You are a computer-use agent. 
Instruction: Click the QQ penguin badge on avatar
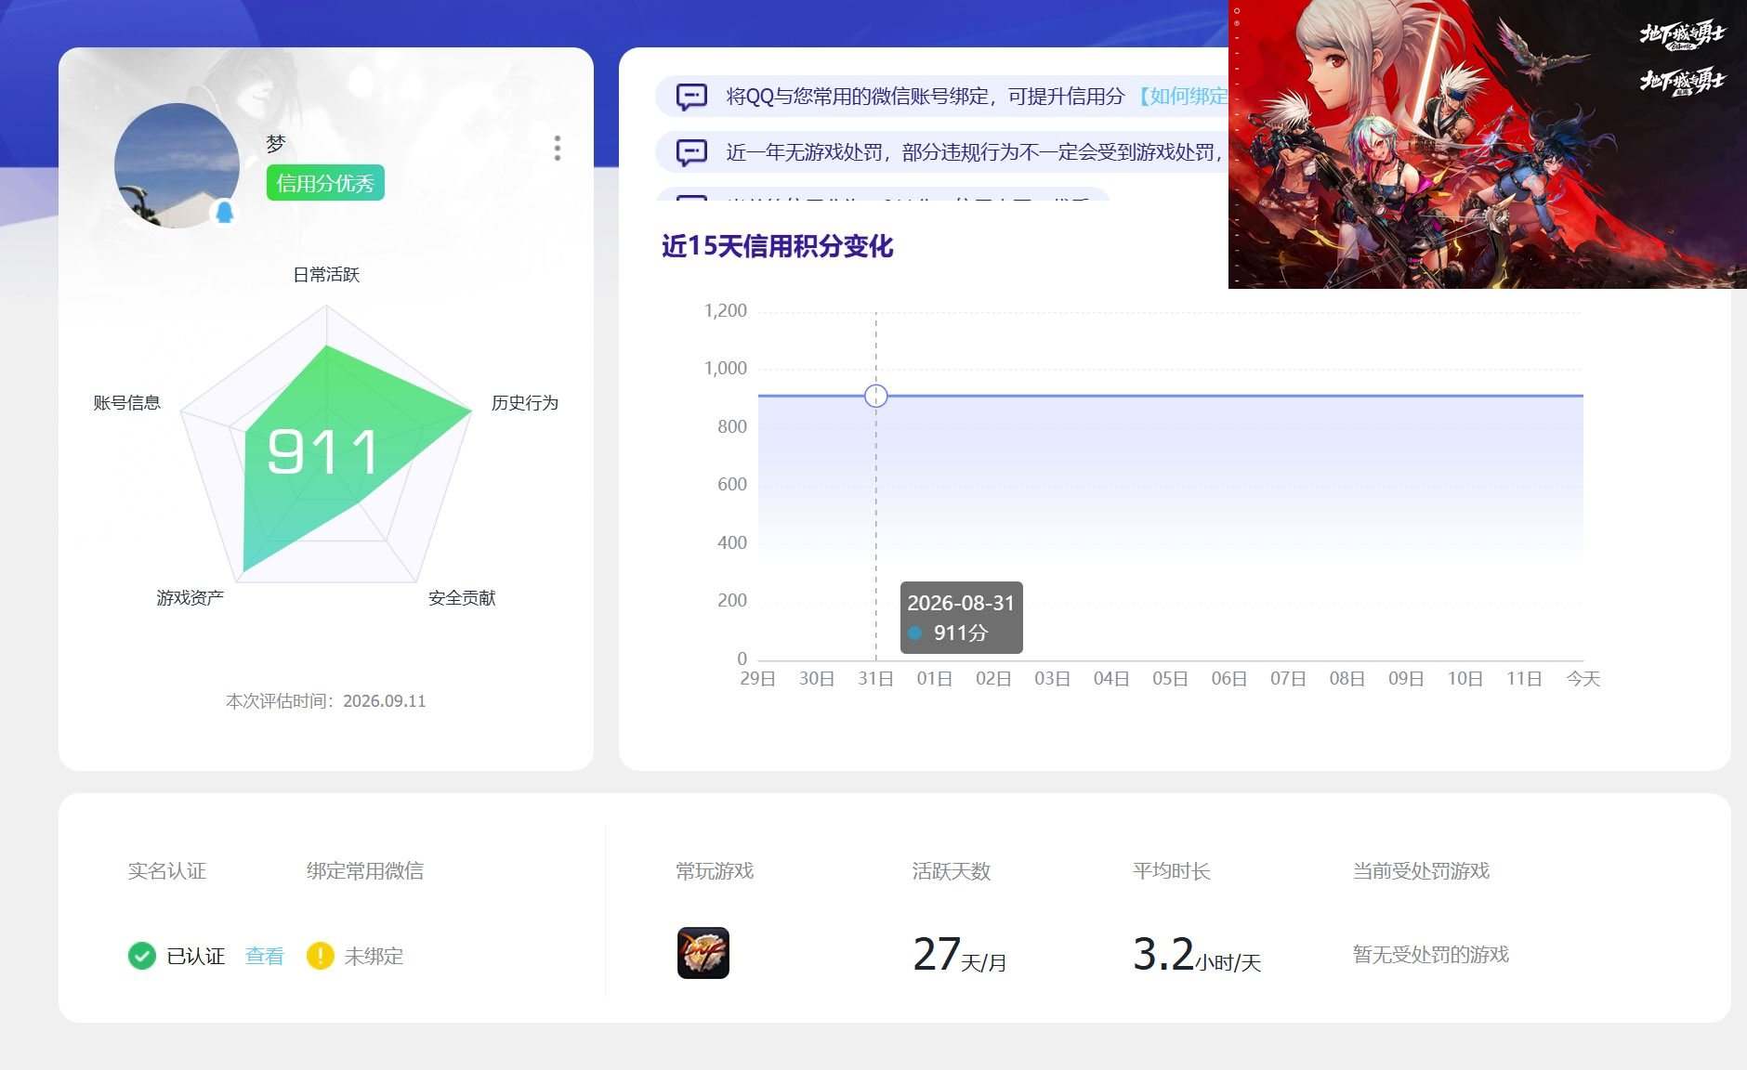click(x=224, y=213)
